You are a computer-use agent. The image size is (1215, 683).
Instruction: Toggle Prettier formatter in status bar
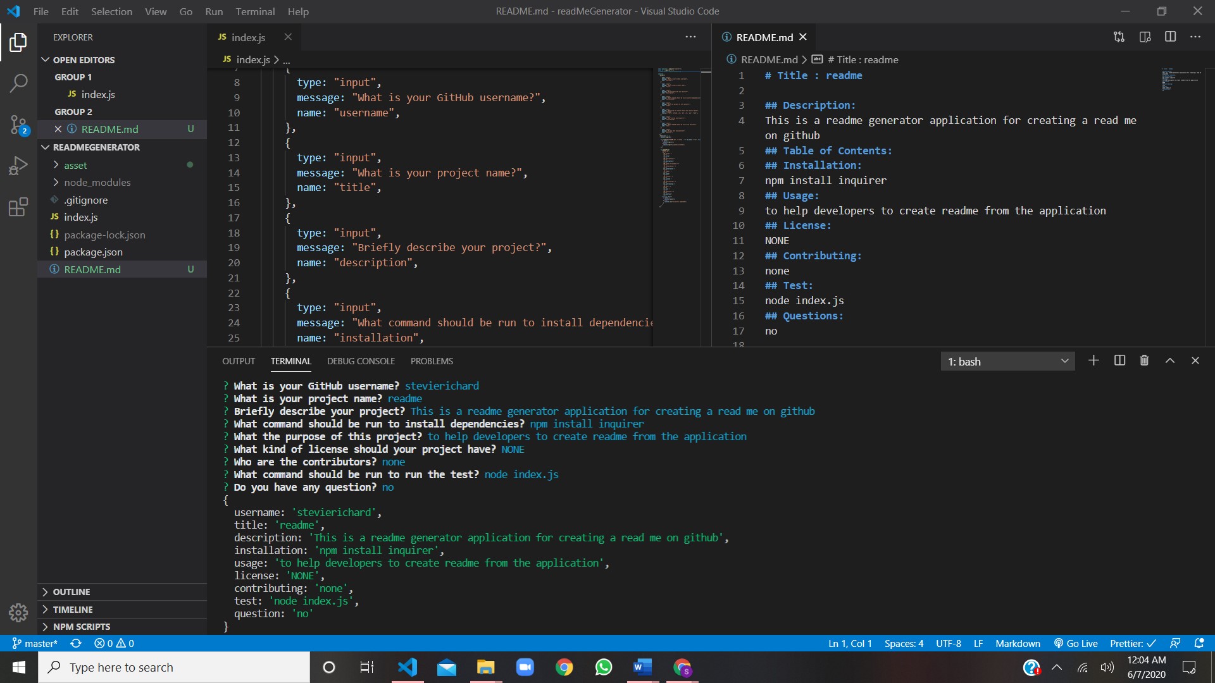pyautogui.click(x=1133, y=643)
